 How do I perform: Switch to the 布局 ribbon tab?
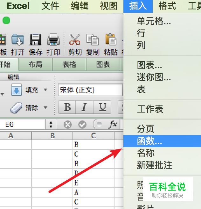tap(36, 64)
